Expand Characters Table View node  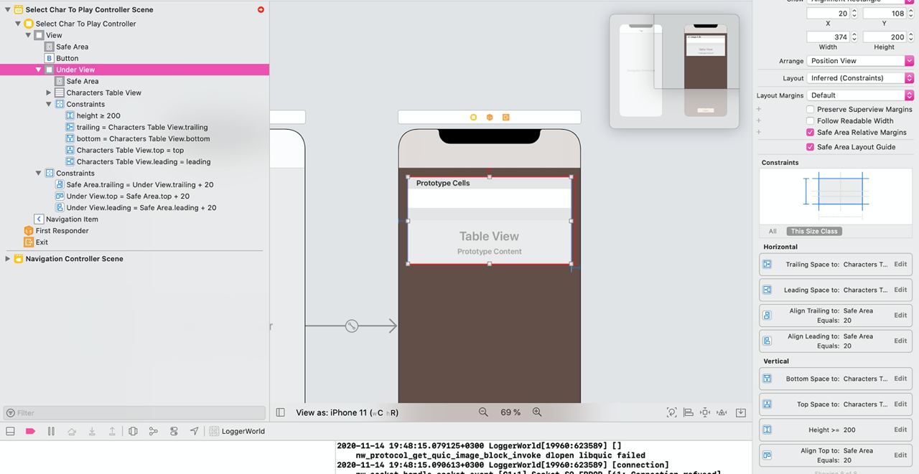[48, 93]
